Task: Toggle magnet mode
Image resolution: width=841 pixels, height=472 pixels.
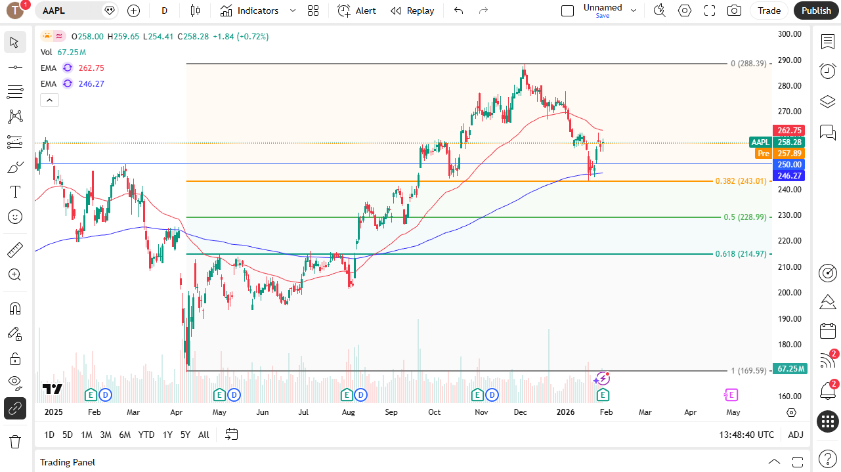Action: pyautogui.click(x=14, y=309)
